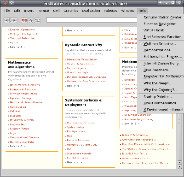Open Matrices & Linear Algebra link
This screenshot has height=177, width=184.
pos(26,102)
